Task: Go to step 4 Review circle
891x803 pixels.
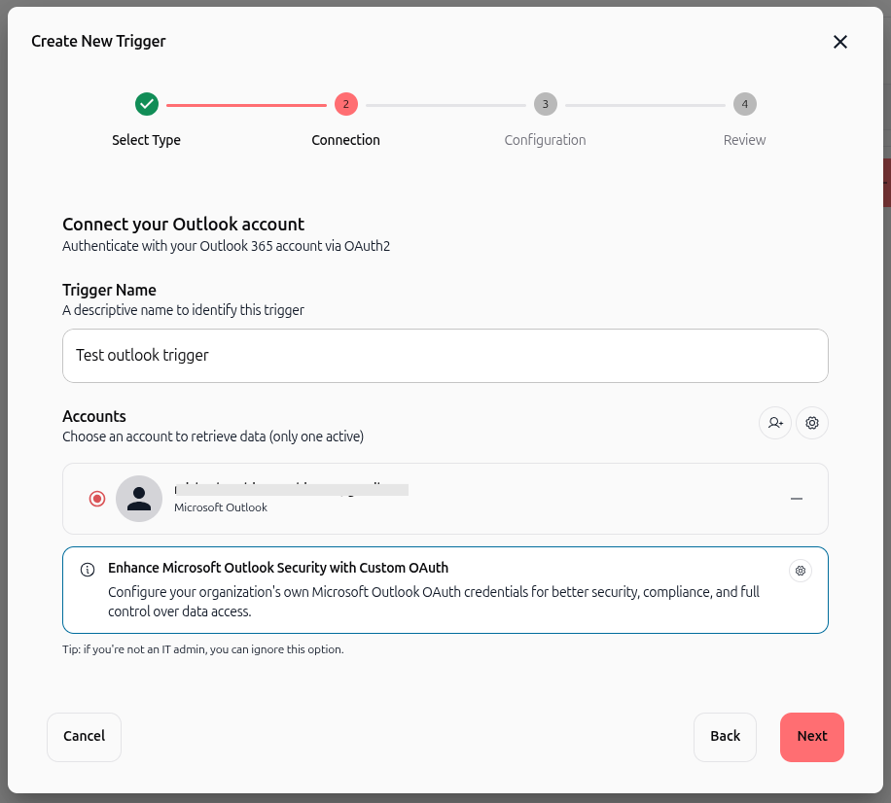Action: pos(744,104)
